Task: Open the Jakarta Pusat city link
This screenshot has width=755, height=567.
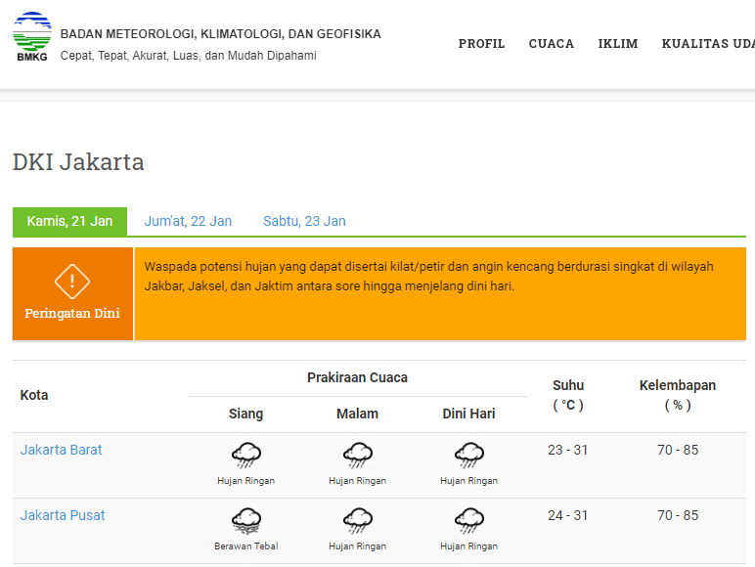Action: [63, 515]
